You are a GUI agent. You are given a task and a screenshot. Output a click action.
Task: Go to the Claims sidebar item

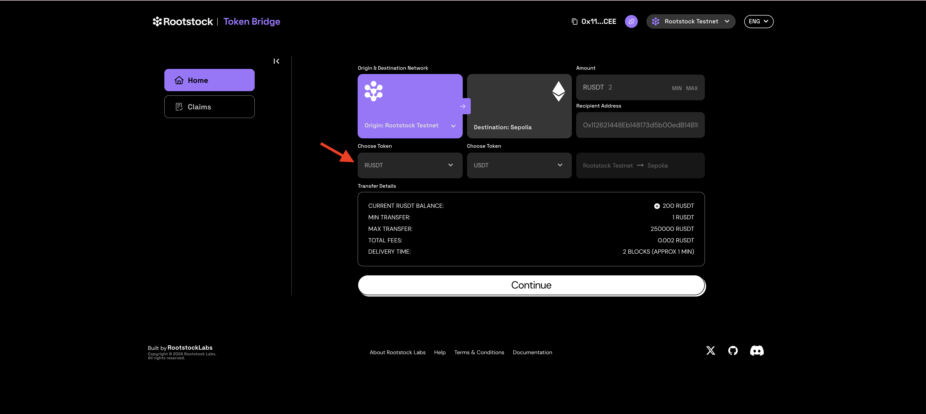(209, 107)
